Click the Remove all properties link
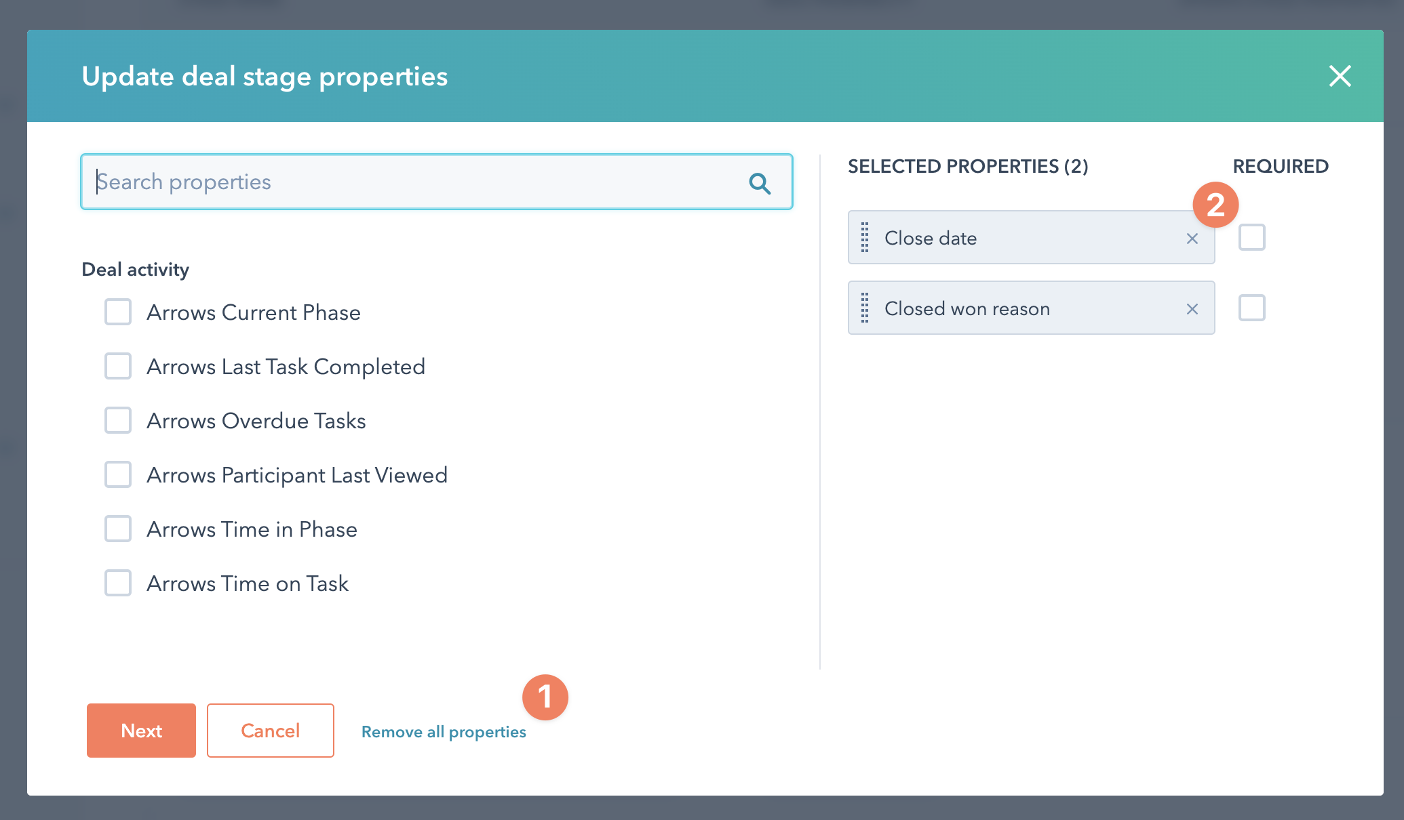 pos(444,732)
